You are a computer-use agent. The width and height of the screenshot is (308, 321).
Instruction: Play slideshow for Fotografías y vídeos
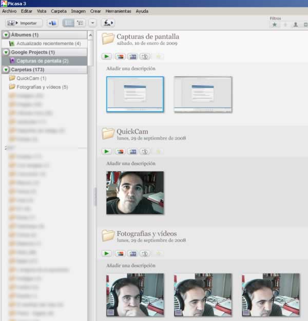(107, 253)
